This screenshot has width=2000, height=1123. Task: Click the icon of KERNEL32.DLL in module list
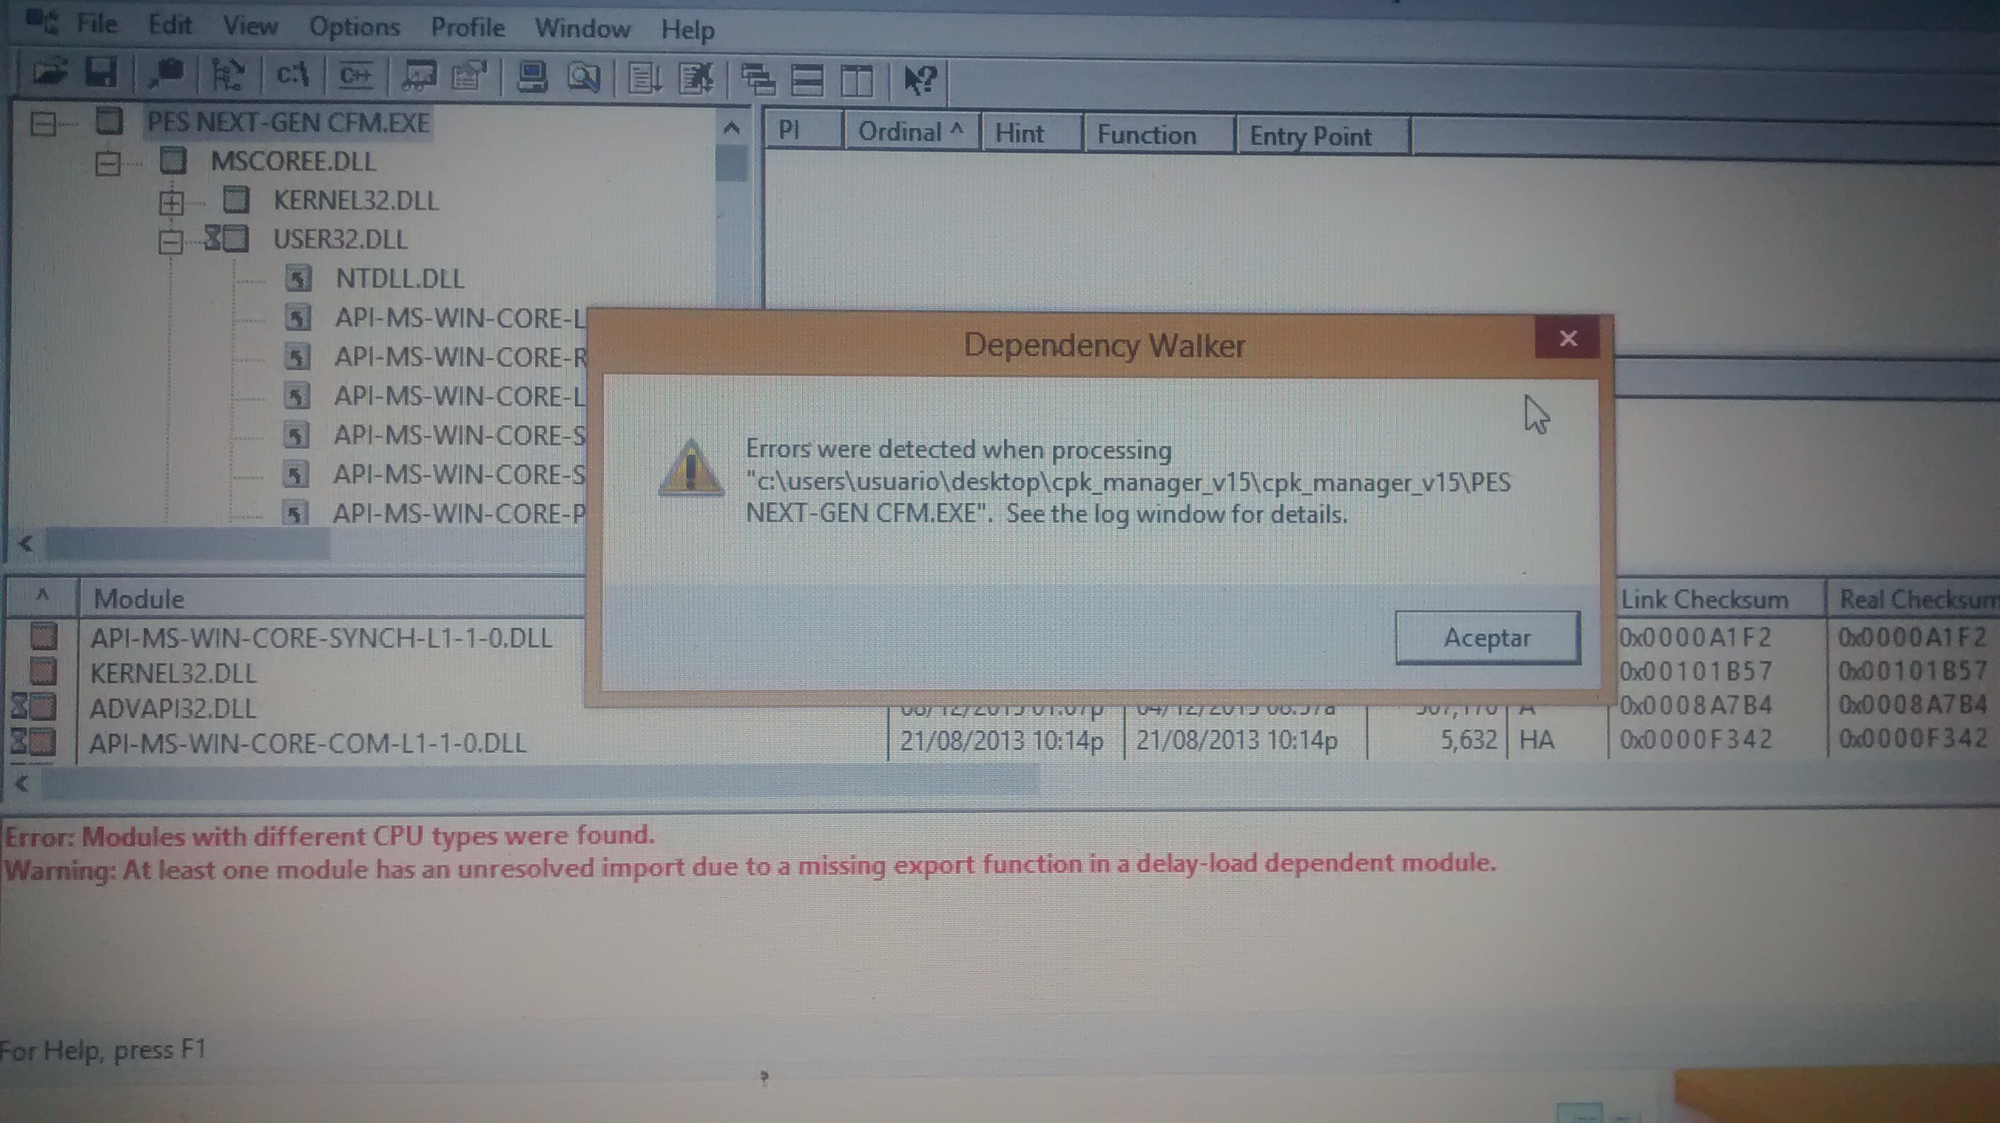click(43, 671)
